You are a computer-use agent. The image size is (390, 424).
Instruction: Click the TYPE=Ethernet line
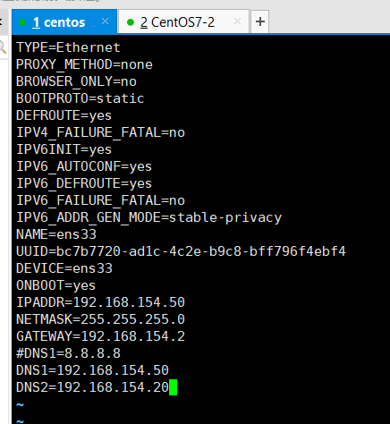[x=68, y=47]
